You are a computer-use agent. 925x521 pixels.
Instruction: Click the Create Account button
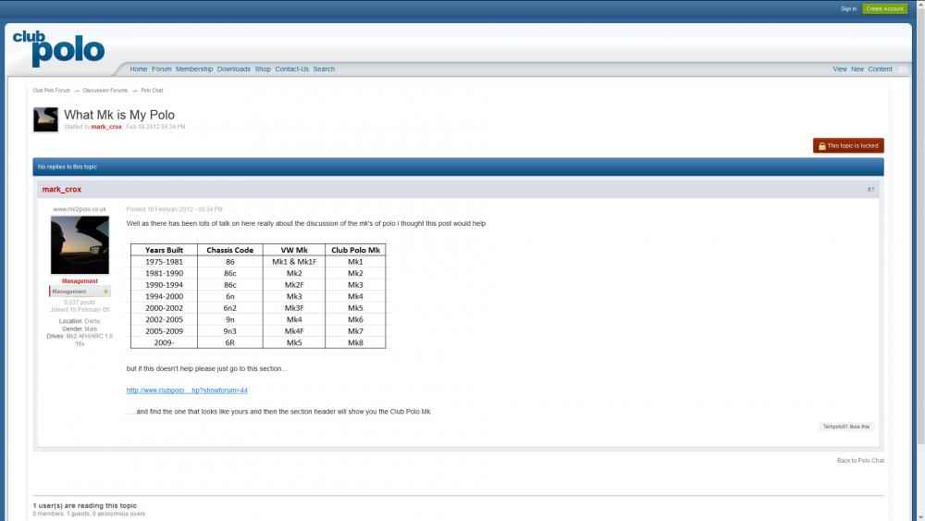[884, 9]
